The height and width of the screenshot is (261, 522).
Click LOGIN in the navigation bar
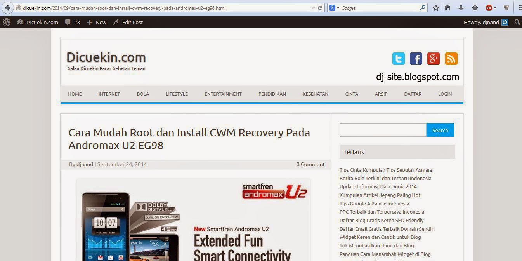tap(445, 94)
